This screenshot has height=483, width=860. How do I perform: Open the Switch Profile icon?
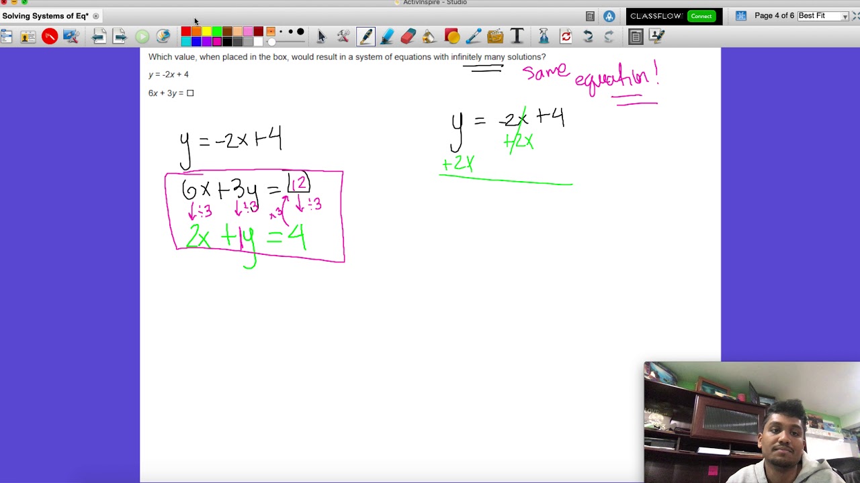coord(28,36)
